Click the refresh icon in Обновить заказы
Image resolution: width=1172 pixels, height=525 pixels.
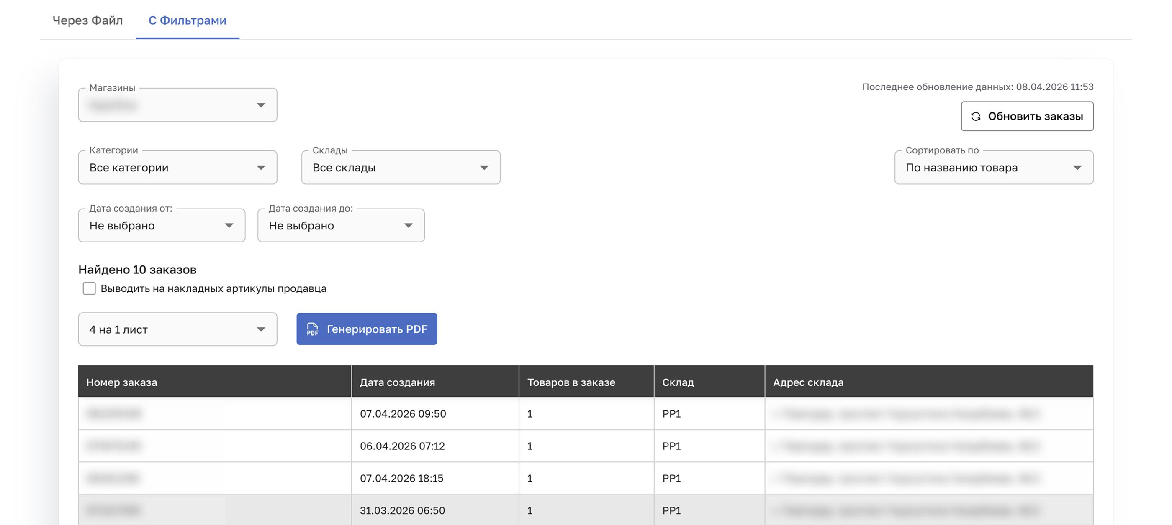tap(975, 116)
